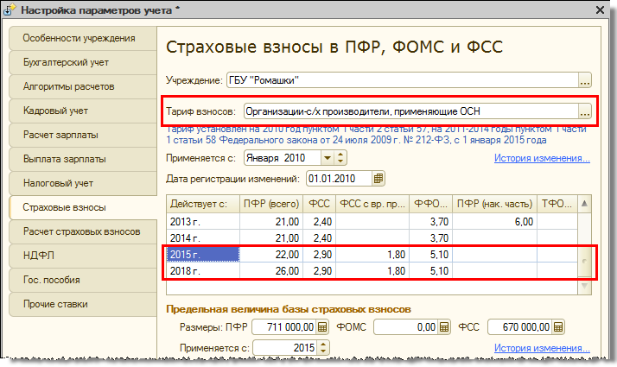The image size is (617, 367).
Task: Open Учреждение selection ellipsis button
Action: 585,80
